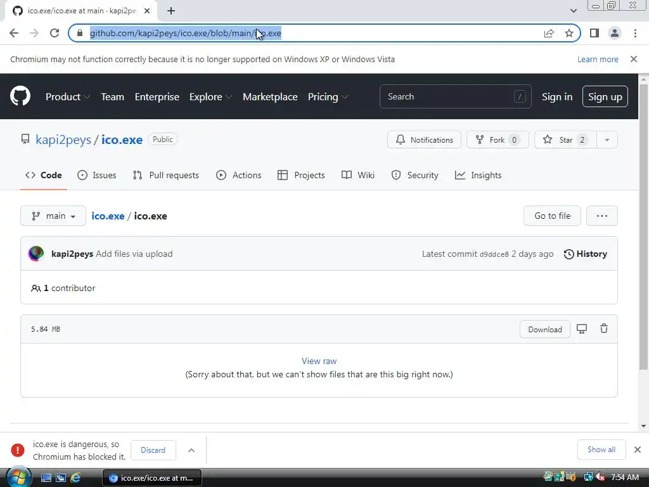Click the Show desktop taskbar icon
The height and width of the screenshot is (487, 649).
pyautogui.click(x=46, y=478)
